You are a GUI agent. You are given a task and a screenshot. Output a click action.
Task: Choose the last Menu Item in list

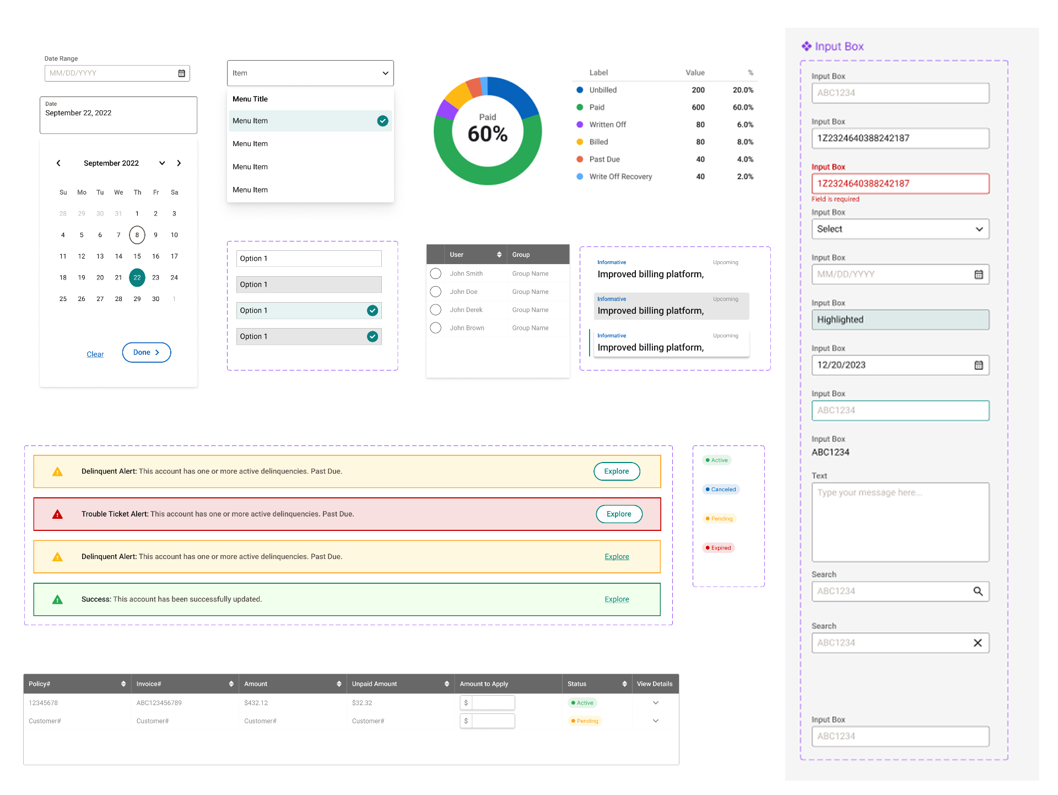tap(310, 190)
